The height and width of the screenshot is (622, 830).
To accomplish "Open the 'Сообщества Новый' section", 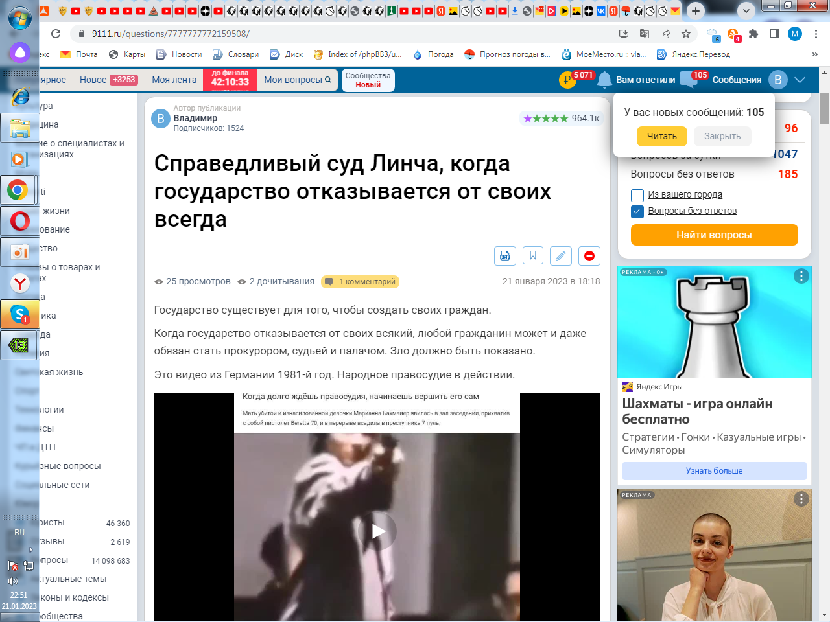I will 368,80.
